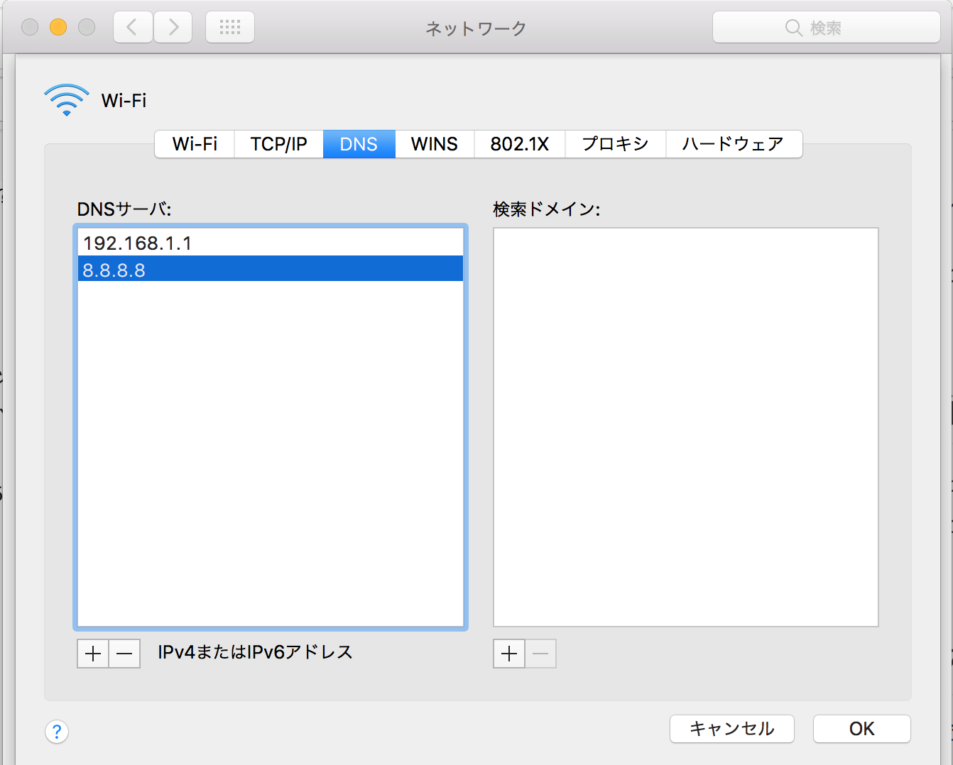Click inside the 検索 search field

[826, 26]
